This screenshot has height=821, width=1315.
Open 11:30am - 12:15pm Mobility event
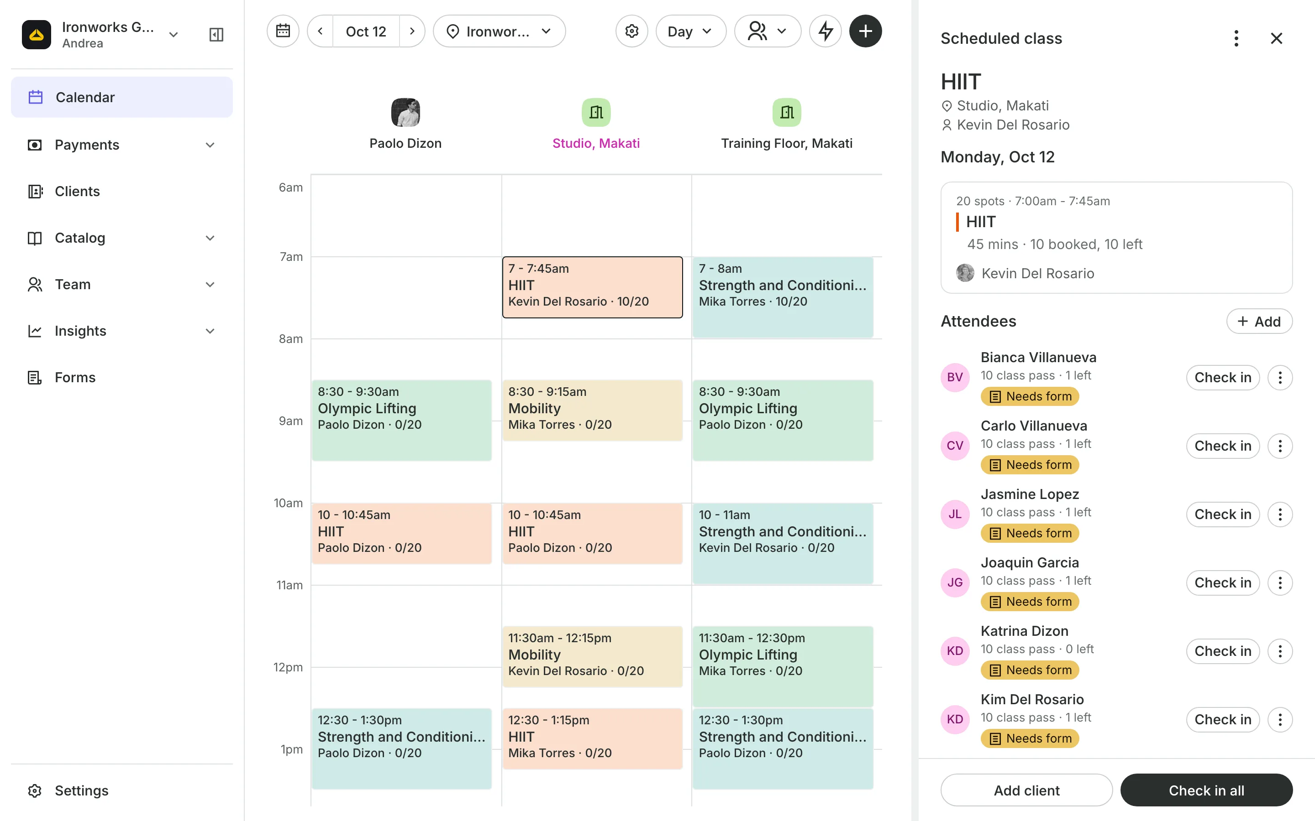(592, 657)
